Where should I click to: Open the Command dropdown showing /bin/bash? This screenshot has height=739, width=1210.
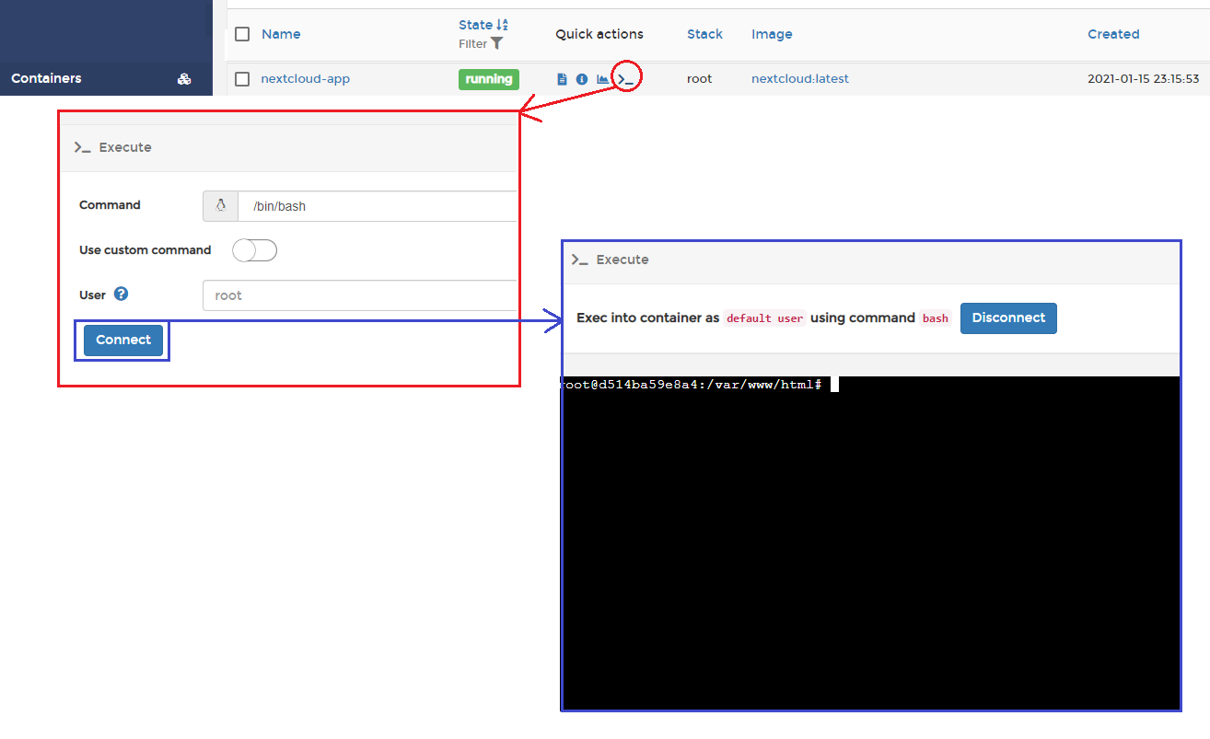click(378, 206)
